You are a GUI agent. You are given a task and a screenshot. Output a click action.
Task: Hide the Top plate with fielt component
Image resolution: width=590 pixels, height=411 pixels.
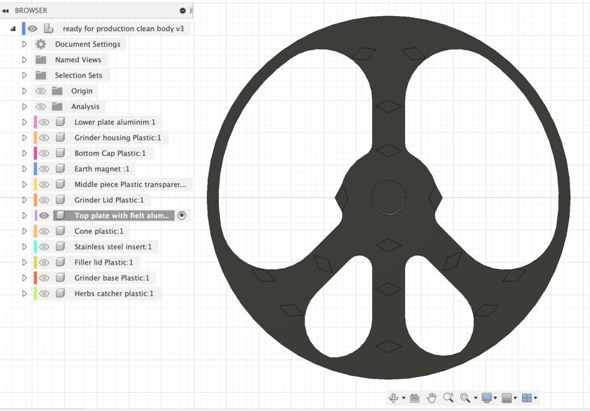click(x=44, y=216)
